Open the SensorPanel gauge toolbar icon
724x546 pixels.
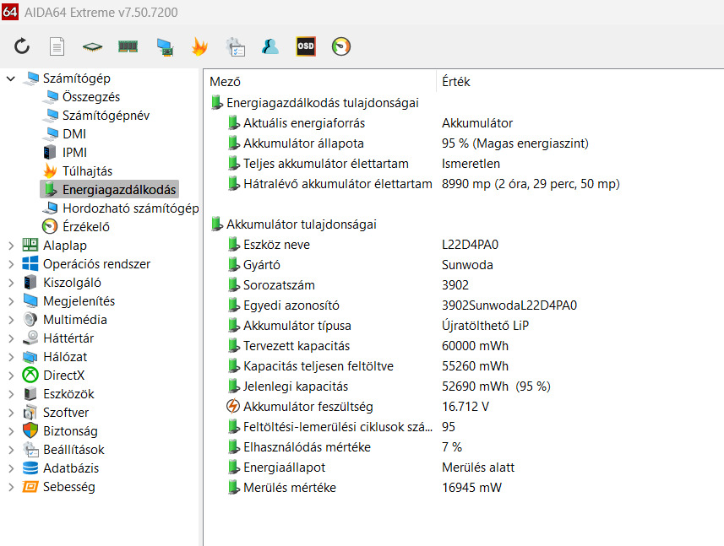point(341,46)
